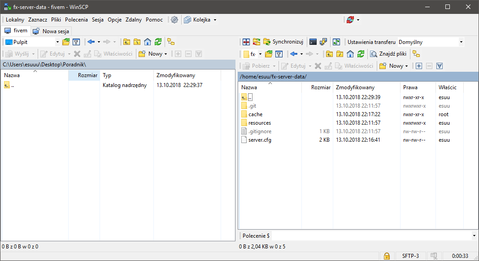Image resolution: width=479 pixels, height=261 pixels.
Task: Open the remote panel filter icon
Action: [279, 54]
